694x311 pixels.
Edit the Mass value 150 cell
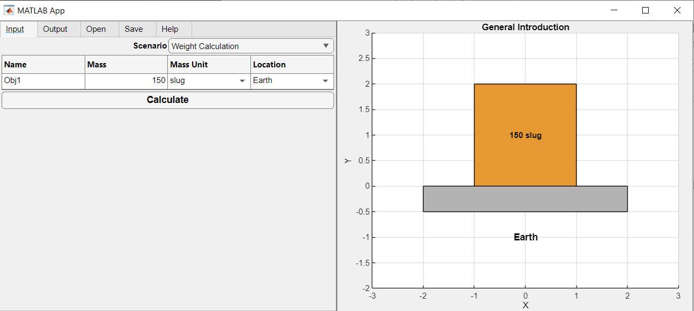(126, 81)
